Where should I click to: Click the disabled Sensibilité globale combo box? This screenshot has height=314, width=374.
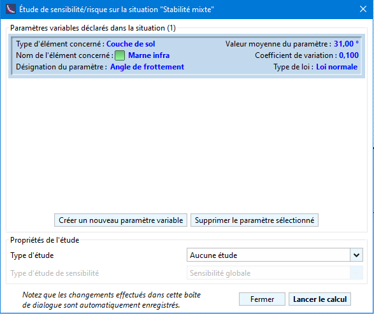(x=275, y=273)
